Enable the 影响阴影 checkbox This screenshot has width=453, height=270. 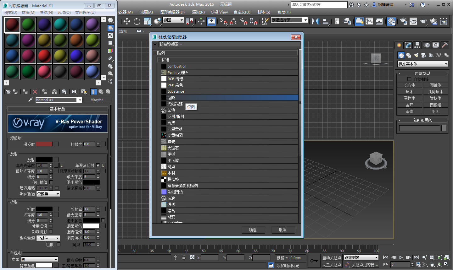point(51,232)
